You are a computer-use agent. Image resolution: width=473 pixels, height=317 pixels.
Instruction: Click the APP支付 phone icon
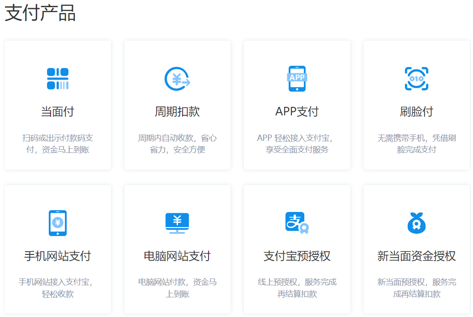point(297,79)
